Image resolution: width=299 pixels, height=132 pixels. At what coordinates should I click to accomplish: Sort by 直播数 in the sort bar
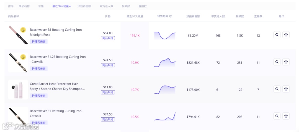pyautogui.click(x=143, y=6)
